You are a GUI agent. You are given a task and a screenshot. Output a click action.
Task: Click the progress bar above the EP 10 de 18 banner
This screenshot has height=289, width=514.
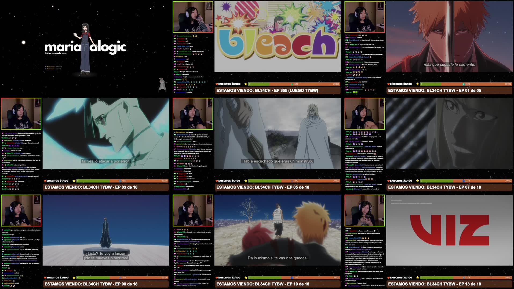(294, 278)
